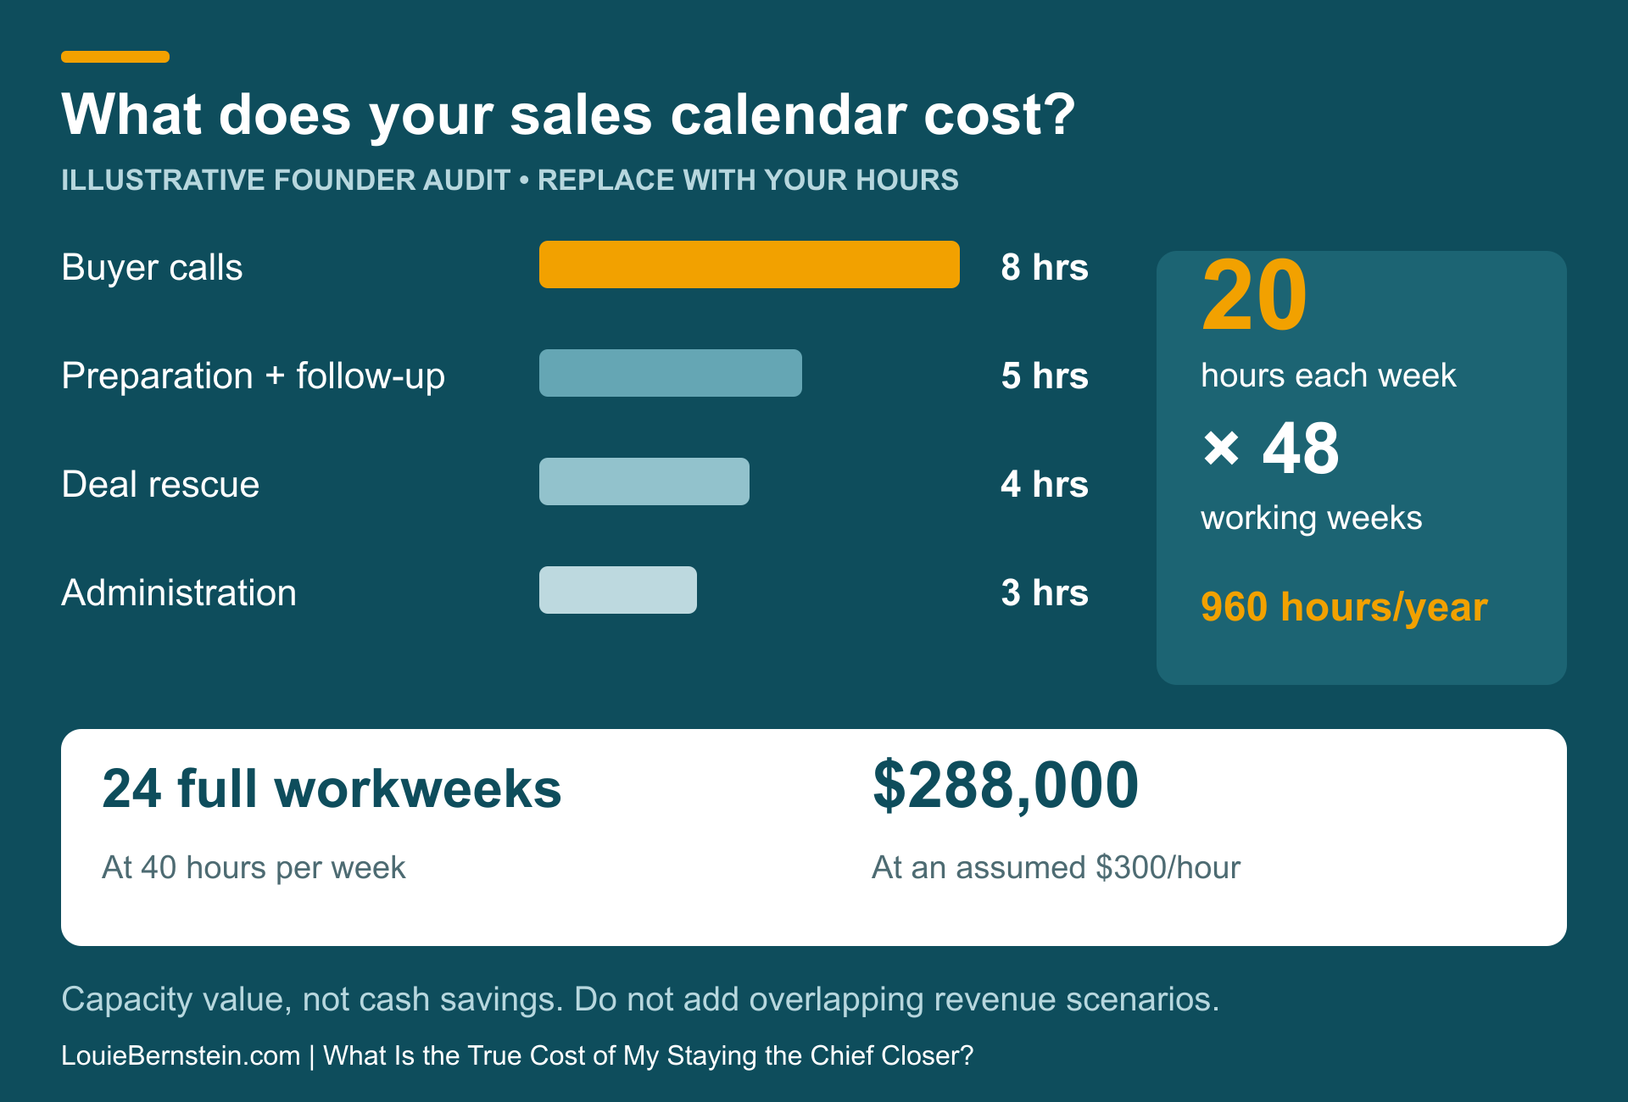Click the Preparation + follow-up bar
The image size is (1628, 1102).
671,373
